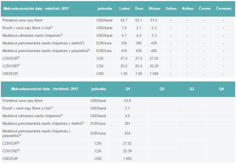Select monthly 'Průměrná cena ropy Brent' row label
This screenshot has width=236, height=164.
(x=22, y=20)
